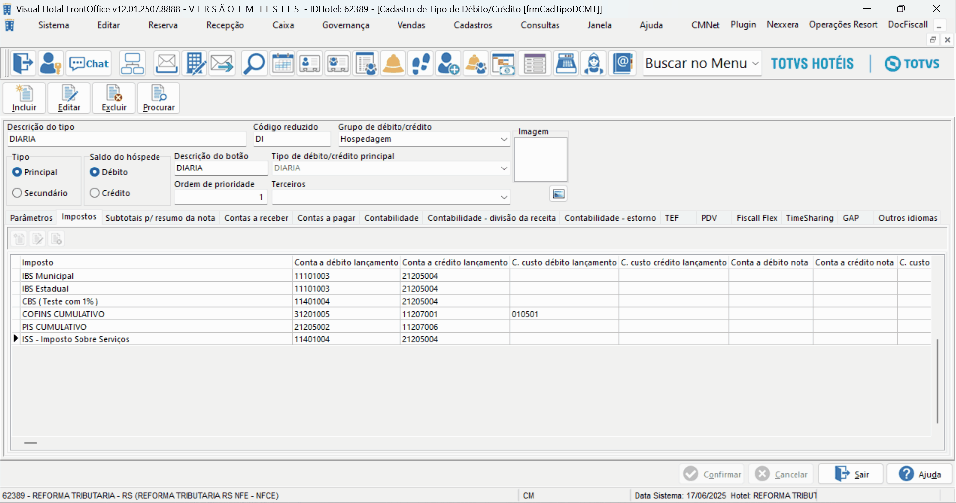The image size is (956, 503).
Task: Expand the Buscar no Menu dropdown
Action: point(755,64)
